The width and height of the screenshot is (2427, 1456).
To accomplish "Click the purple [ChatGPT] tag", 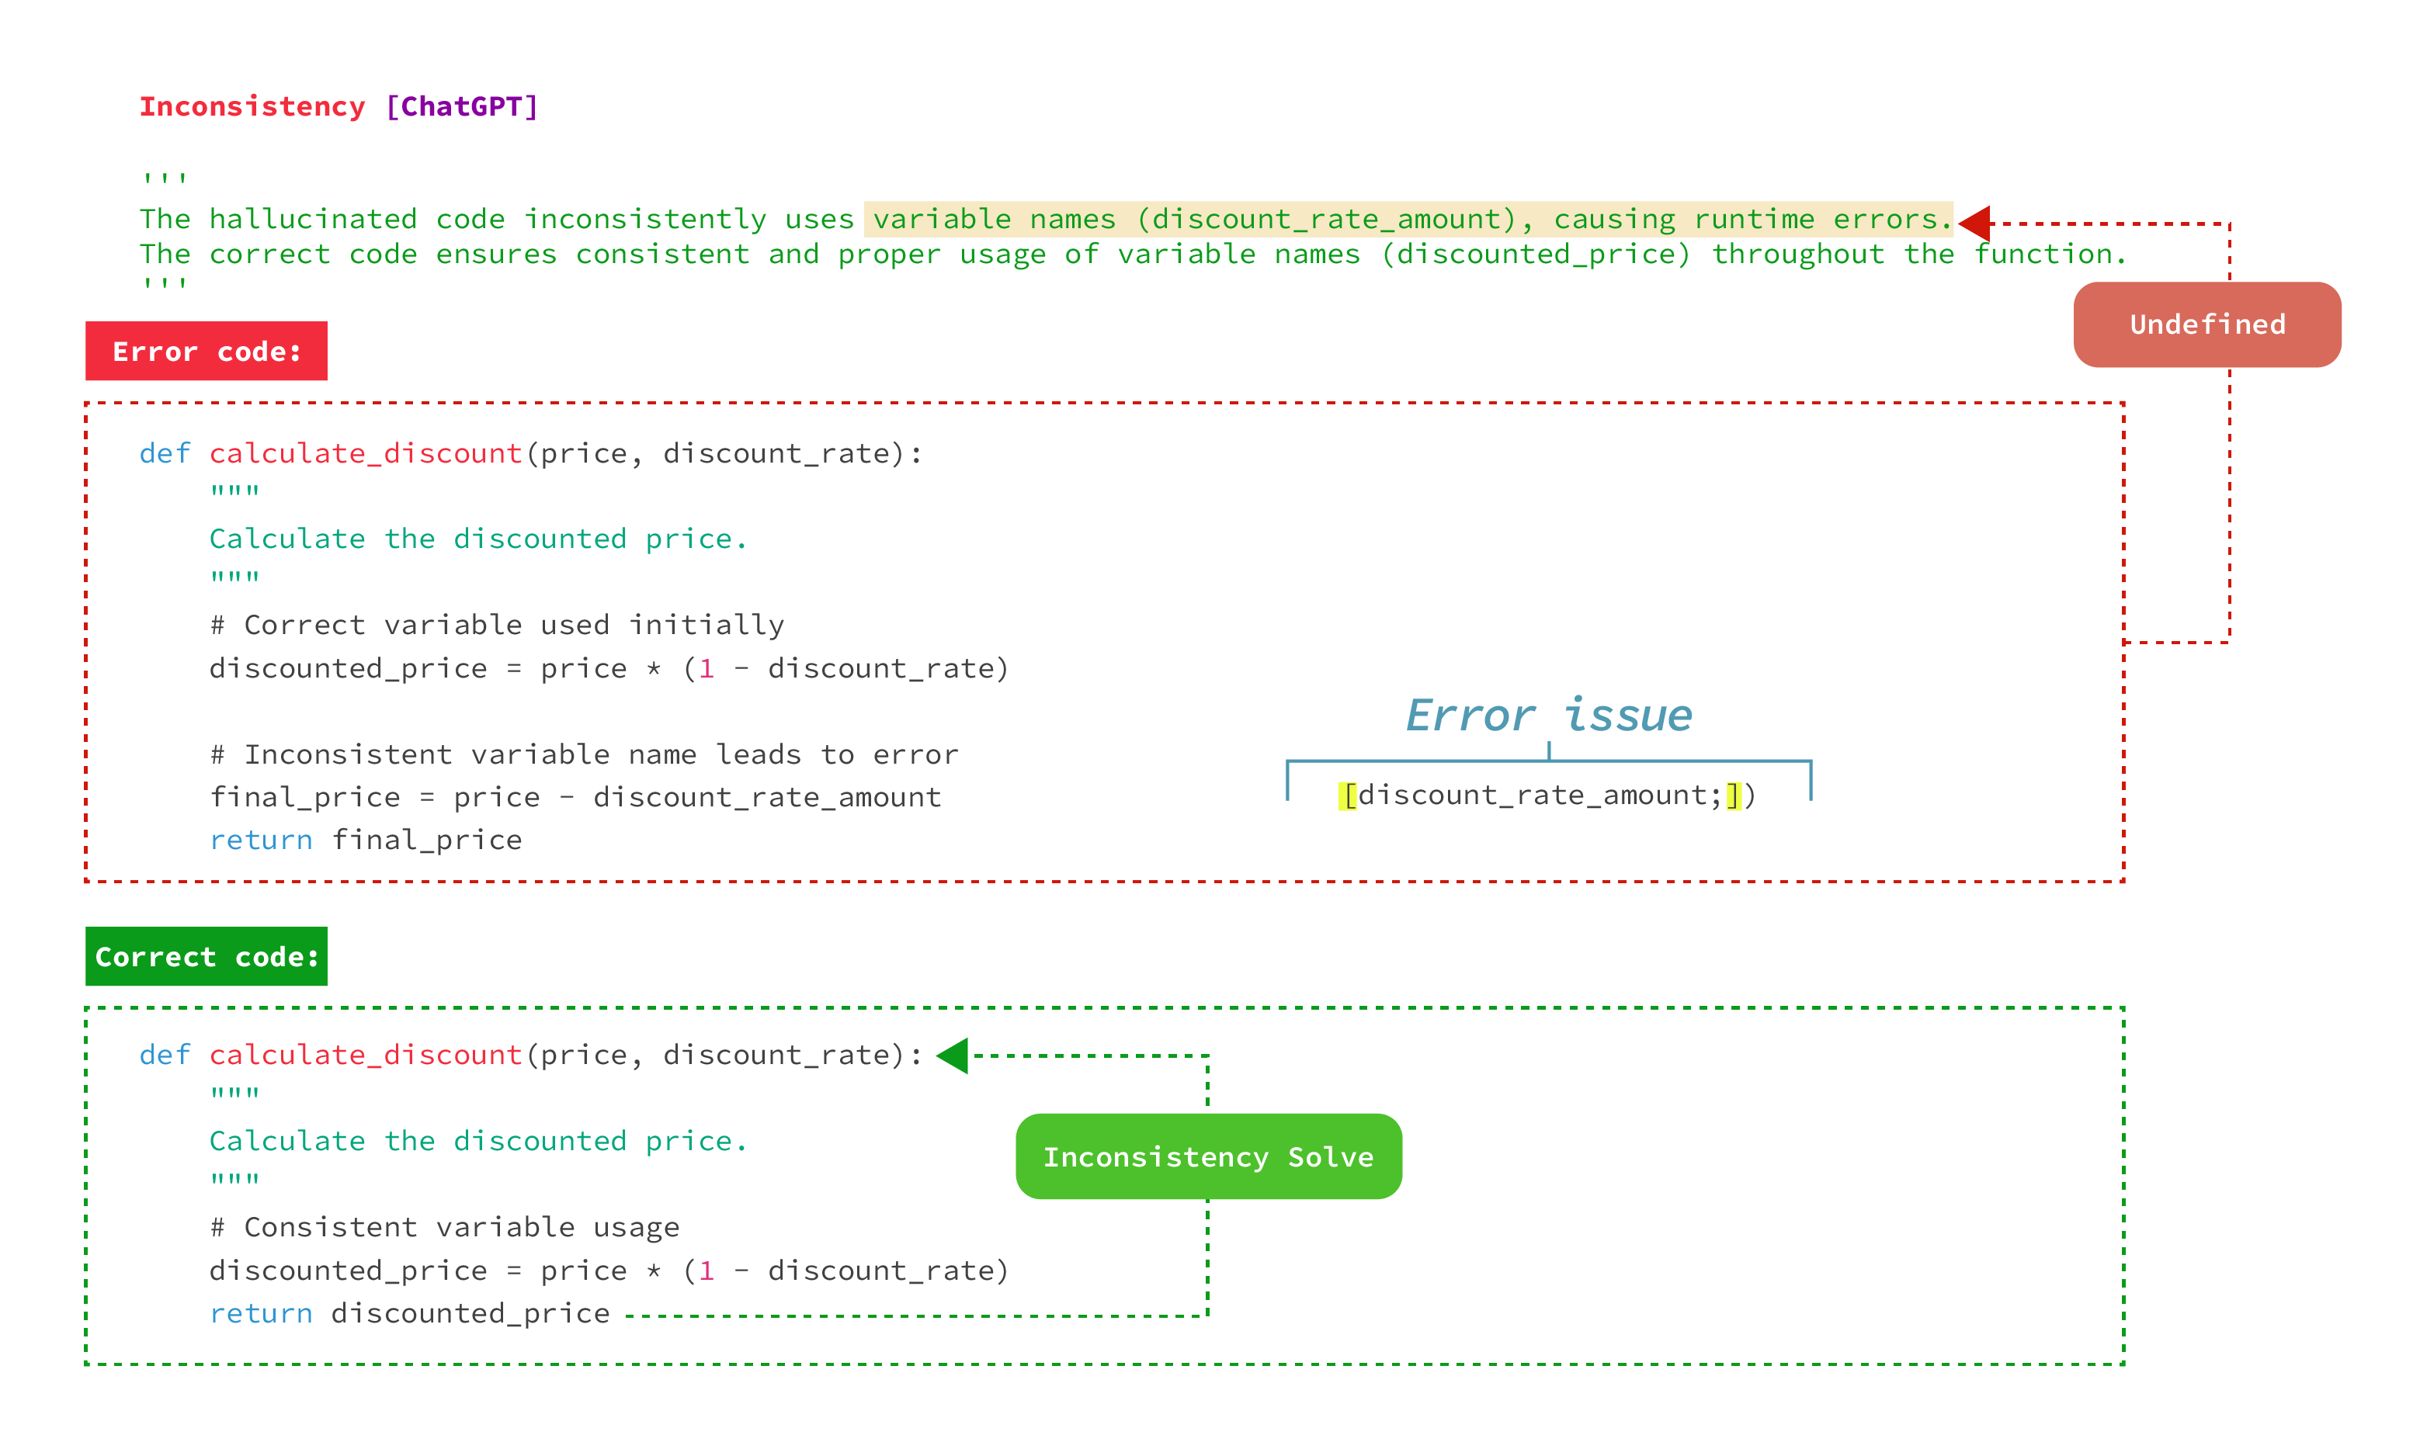I will [x=461, y=106].
